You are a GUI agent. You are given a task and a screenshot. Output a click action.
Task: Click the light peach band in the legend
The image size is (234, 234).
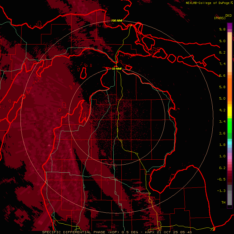click(230, 52)
